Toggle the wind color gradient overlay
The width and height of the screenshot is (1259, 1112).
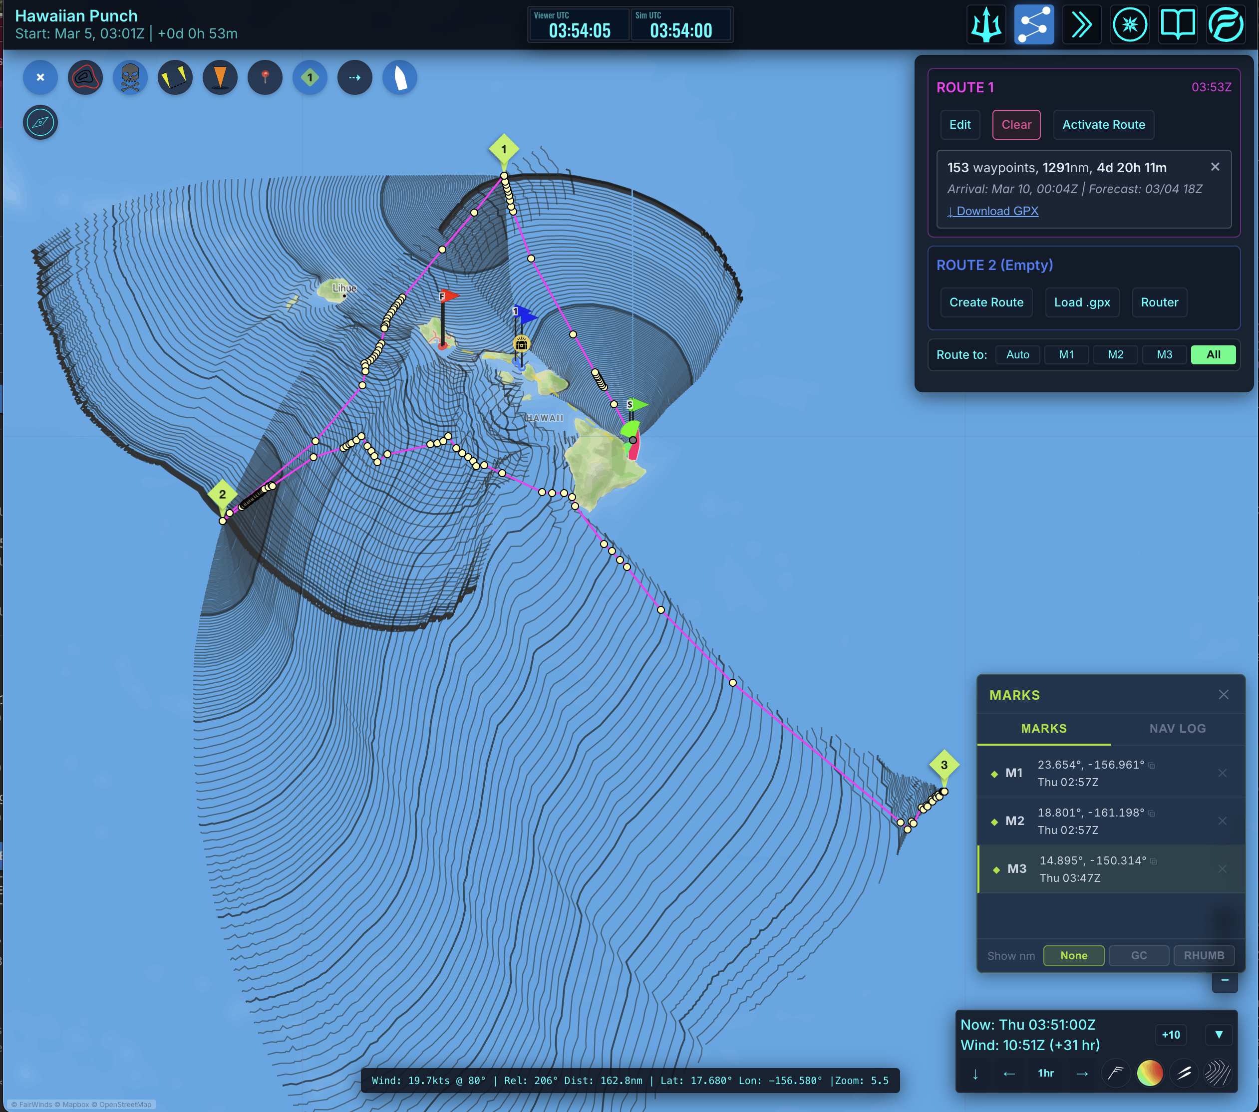coord(1149,1073)
